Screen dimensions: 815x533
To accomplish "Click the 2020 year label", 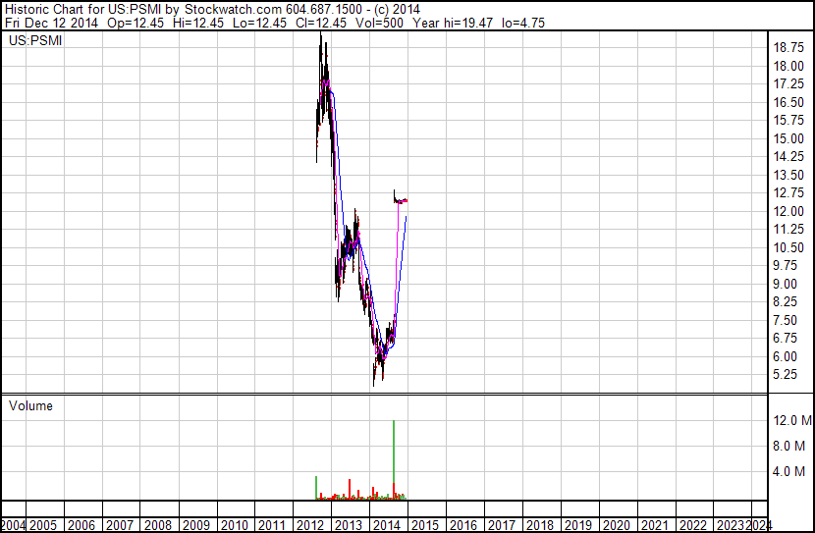I will 616,525.
